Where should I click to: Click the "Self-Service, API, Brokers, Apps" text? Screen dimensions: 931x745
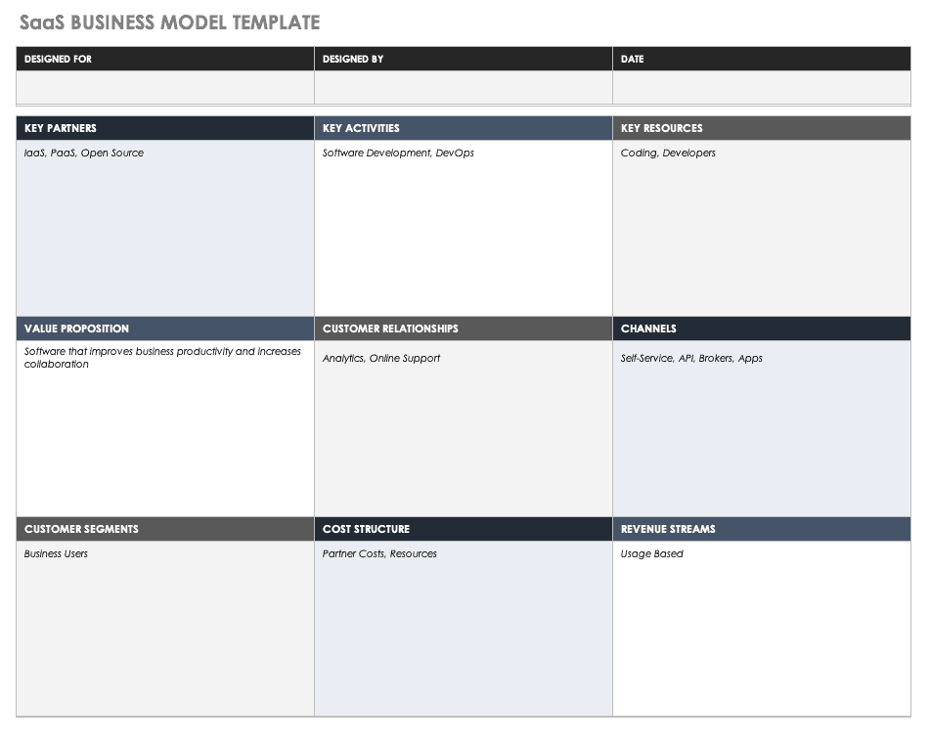point(691,359)
